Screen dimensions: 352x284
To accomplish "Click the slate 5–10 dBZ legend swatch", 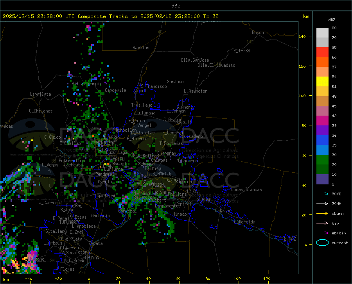I will click(x=322, y=179).
